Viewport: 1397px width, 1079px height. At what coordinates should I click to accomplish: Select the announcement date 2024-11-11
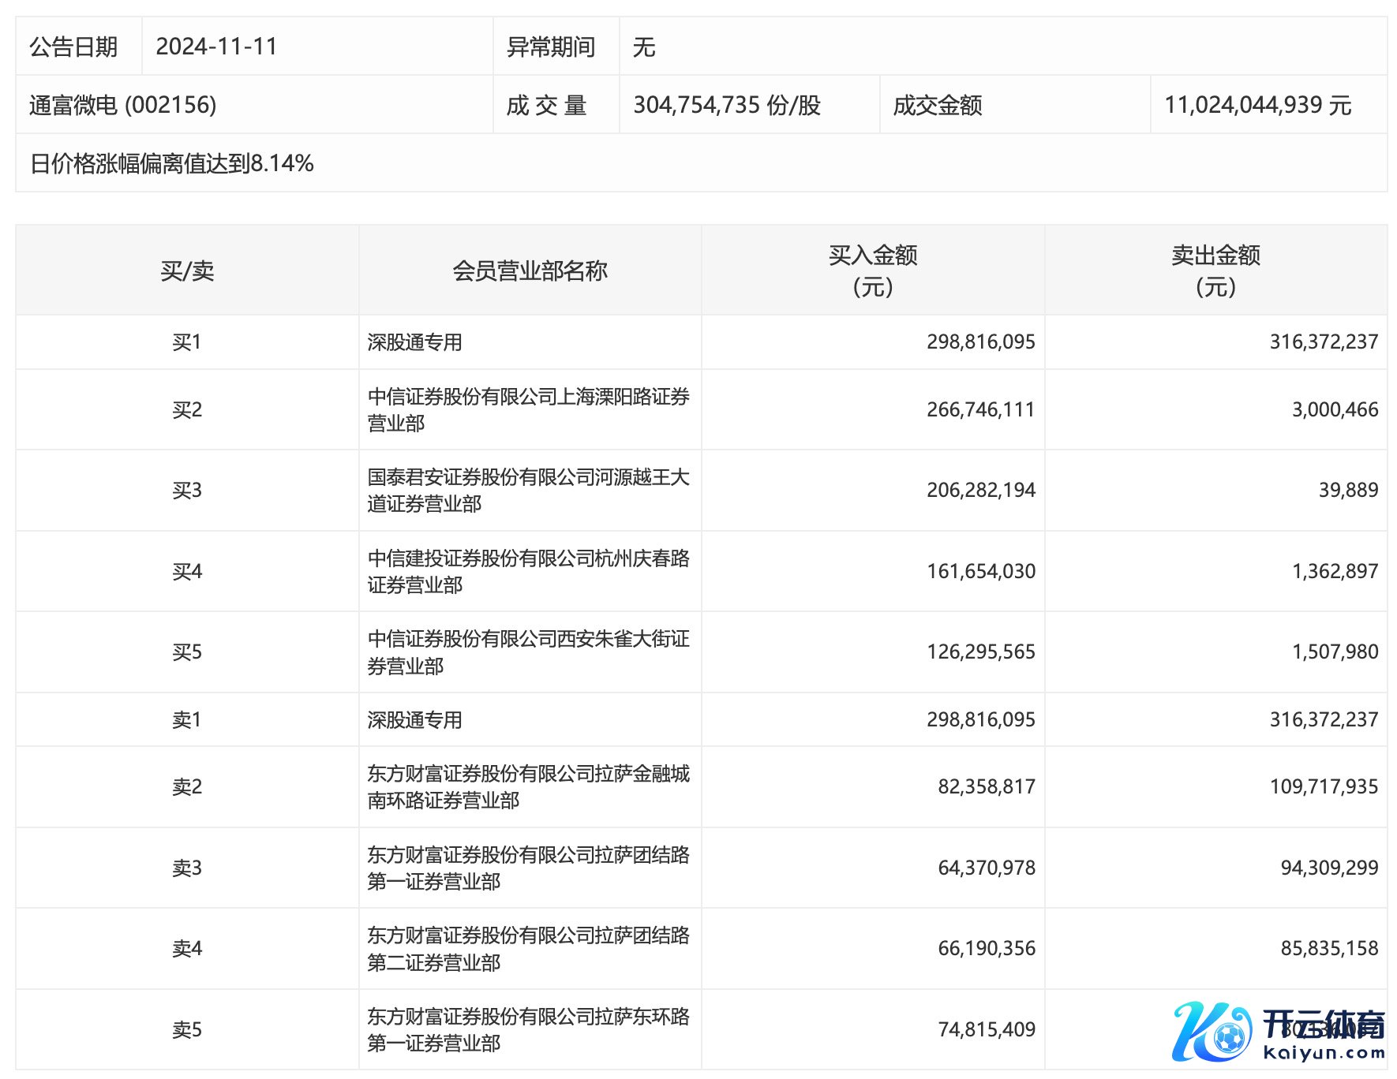(x=216, y=47)
